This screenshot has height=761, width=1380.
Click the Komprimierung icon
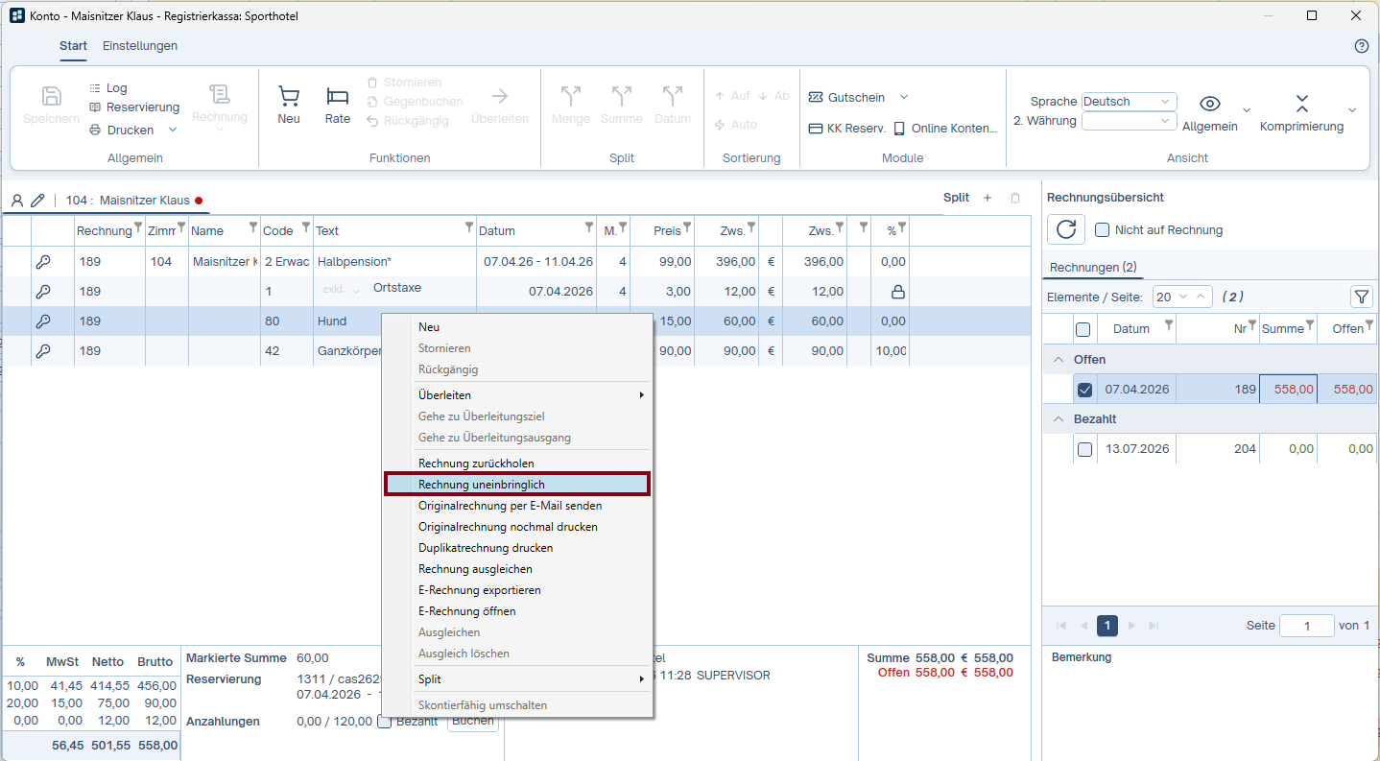click(1301, 103)
